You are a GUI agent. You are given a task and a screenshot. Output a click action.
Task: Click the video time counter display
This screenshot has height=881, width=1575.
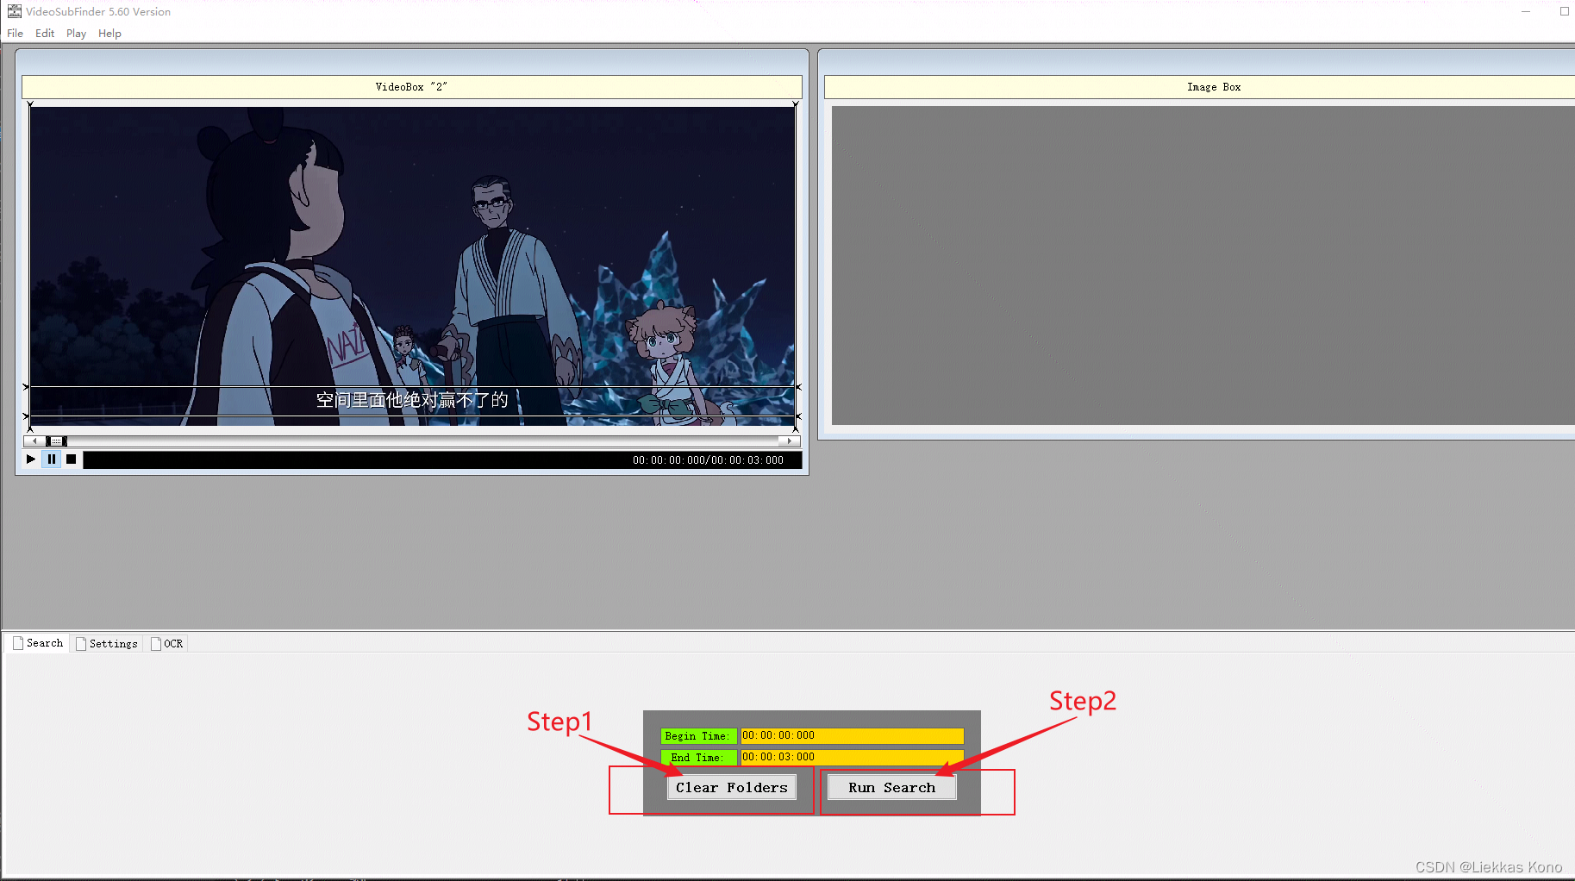coord(708,460)
